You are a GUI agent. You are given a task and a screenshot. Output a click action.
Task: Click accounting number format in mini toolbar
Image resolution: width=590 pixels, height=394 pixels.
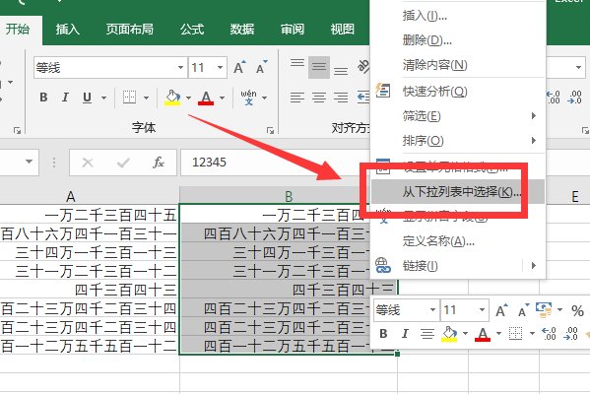pyautogui.click(x=544, y=310)
